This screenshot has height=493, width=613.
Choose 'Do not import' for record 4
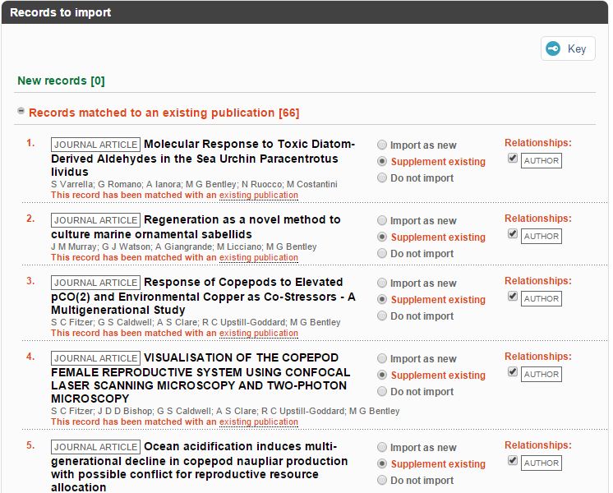382,391
